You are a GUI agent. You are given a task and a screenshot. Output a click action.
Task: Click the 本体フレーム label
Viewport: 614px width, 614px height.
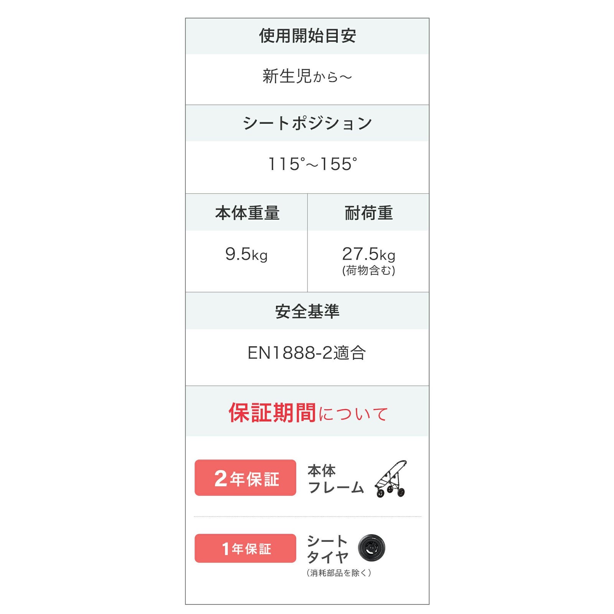point(335,479)
